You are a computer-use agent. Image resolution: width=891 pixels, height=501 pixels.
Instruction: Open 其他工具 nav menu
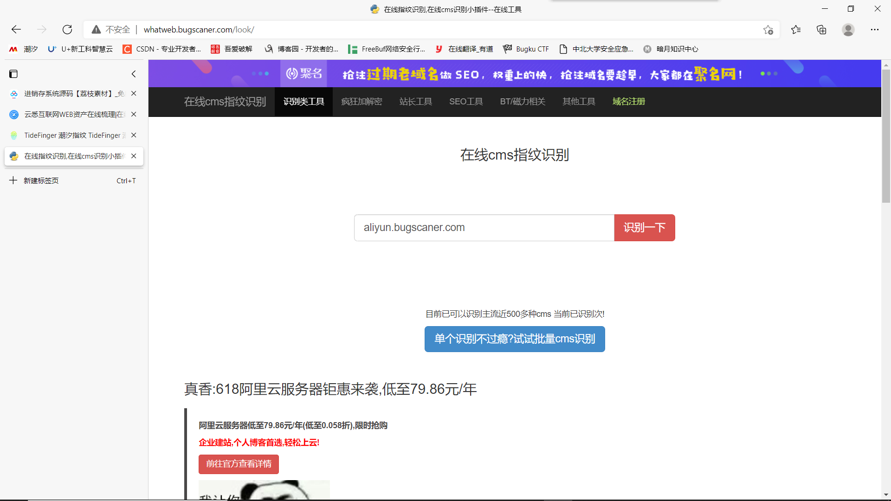pos(579,102)
